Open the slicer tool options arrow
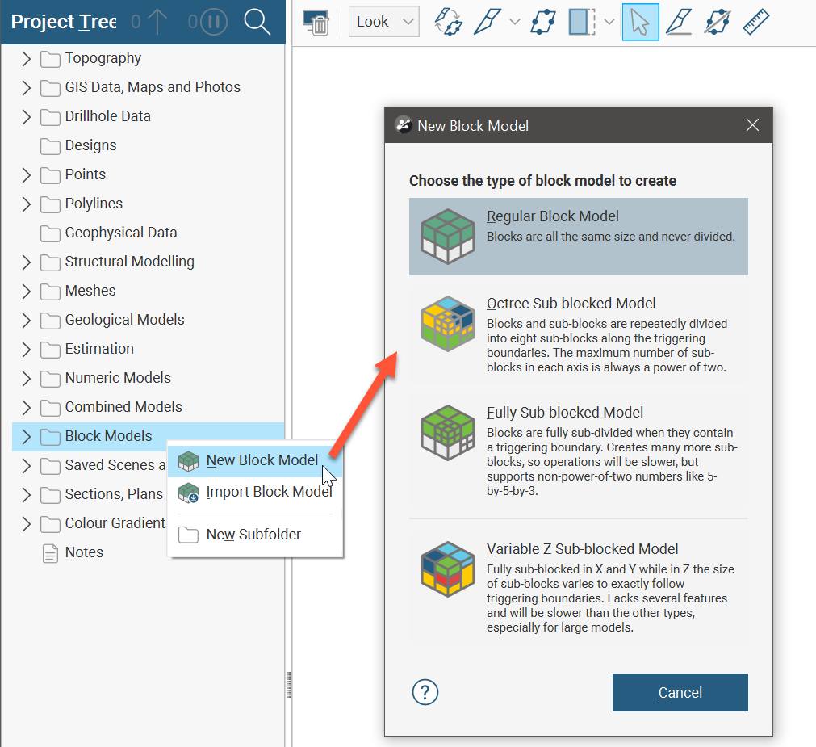The height and width of the screenshot is (747, 816). (514, 22)
